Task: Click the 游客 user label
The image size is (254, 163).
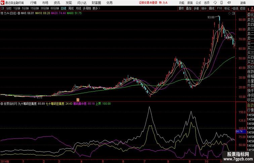Action: click(243, 3)
